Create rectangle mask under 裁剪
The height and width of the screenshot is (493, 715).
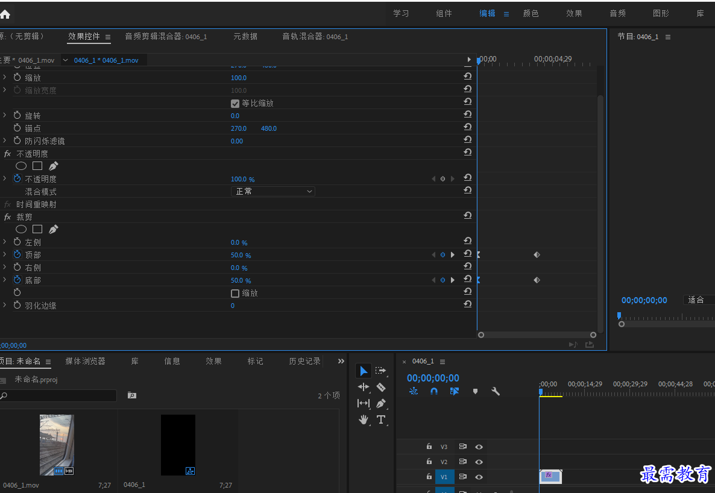point(37,230)
